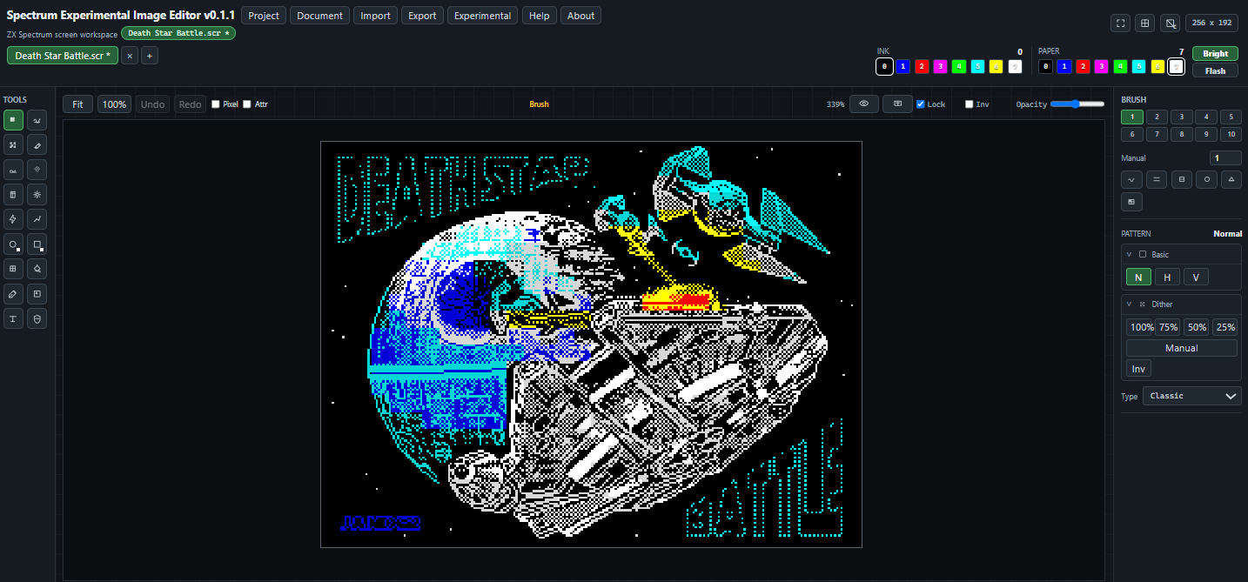Click the 75% dither button
Screen dimensions: 1248x582
[x=1168, y=327]
